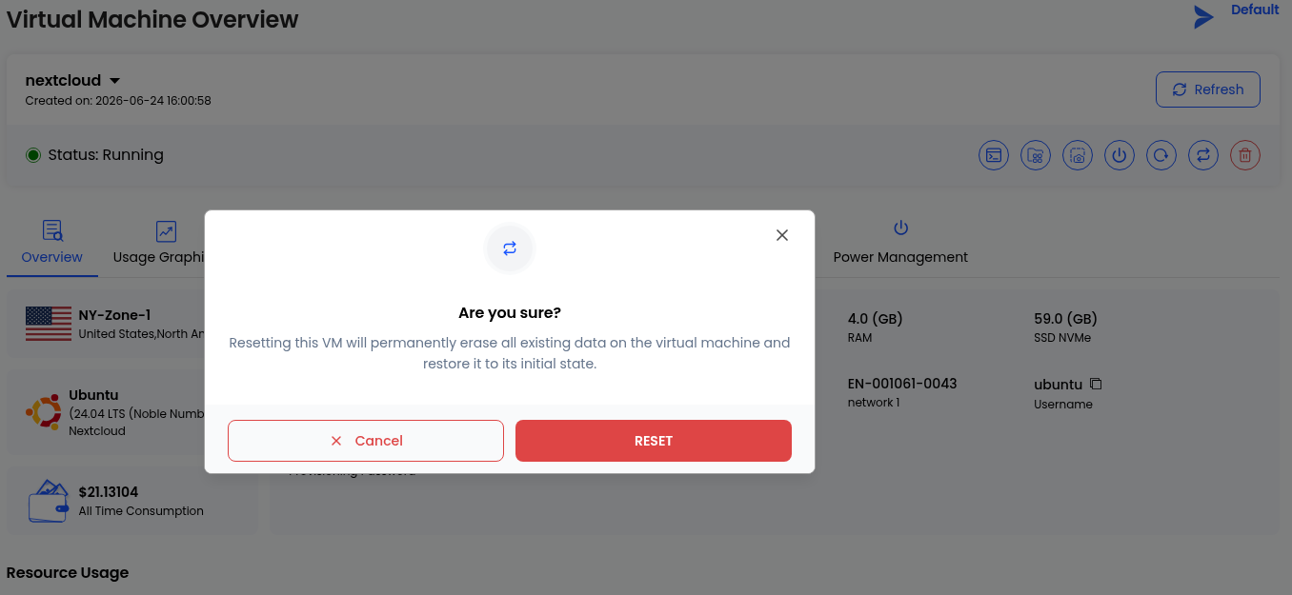Click the Refresh button
The image size is (1292, 595).
pos(1208,89)
